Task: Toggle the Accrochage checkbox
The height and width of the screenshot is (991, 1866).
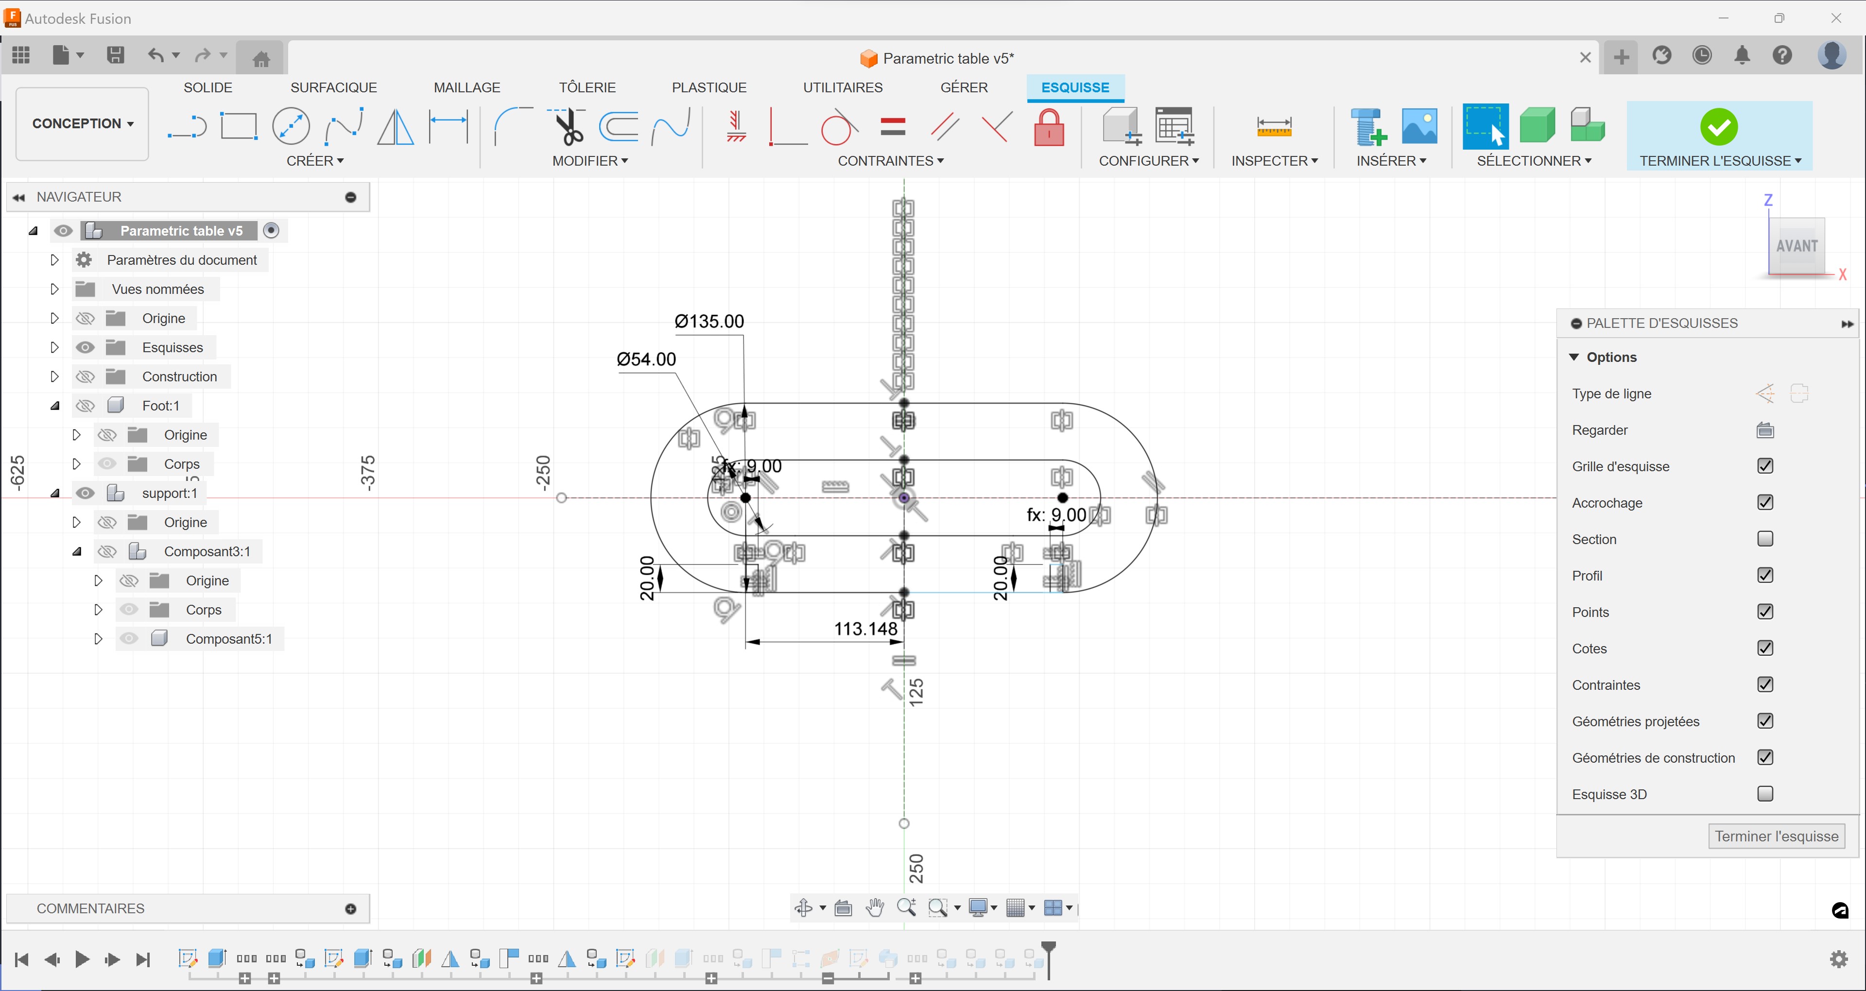Action: [x=1765, y=502]
